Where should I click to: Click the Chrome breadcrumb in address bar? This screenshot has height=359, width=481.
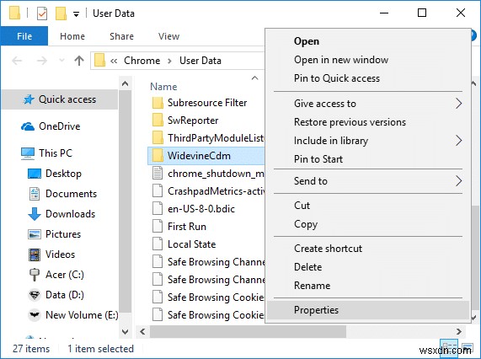point(142,61)
